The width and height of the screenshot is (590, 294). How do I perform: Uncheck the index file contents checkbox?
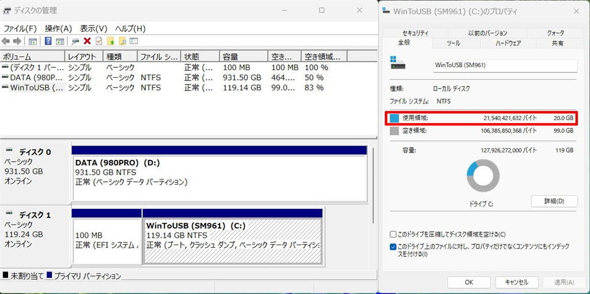[x=393, y=247]
